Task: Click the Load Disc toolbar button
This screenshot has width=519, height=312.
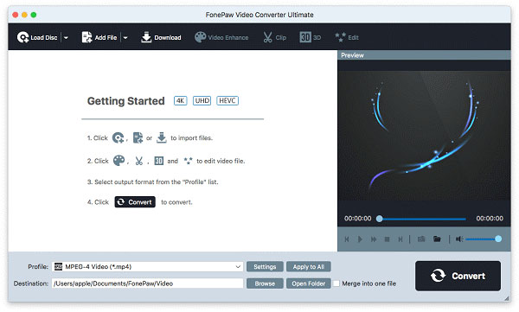Action: tap(37, 37)
